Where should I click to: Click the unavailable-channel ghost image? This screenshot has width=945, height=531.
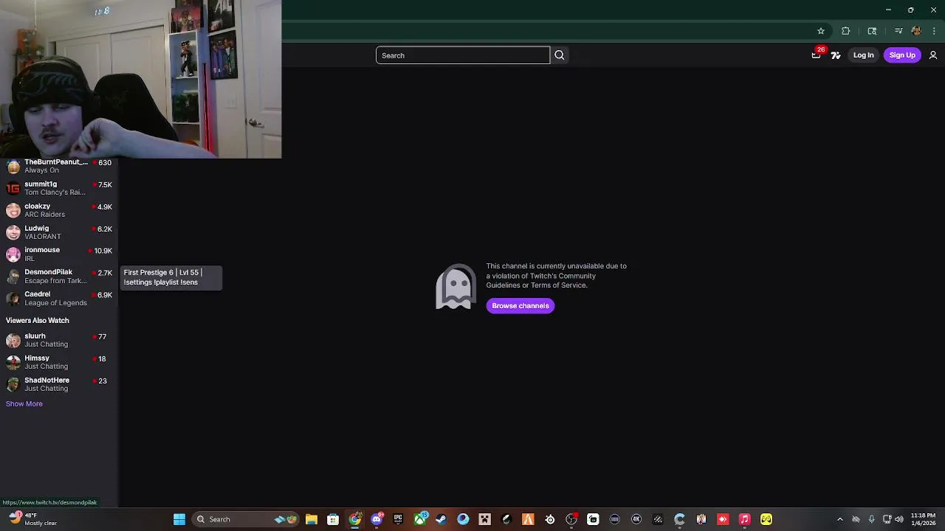pyautogui.click(x=456, y=286)
